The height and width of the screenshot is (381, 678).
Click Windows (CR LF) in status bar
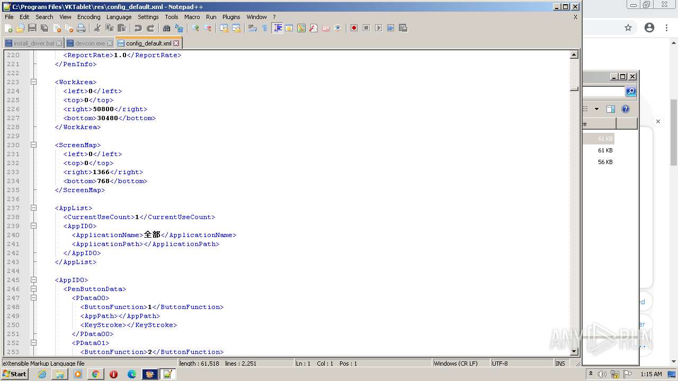pyautogui.click(x=456, y=364)
